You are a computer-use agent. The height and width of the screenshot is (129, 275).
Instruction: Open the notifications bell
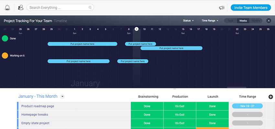click(x=7, y=7)
